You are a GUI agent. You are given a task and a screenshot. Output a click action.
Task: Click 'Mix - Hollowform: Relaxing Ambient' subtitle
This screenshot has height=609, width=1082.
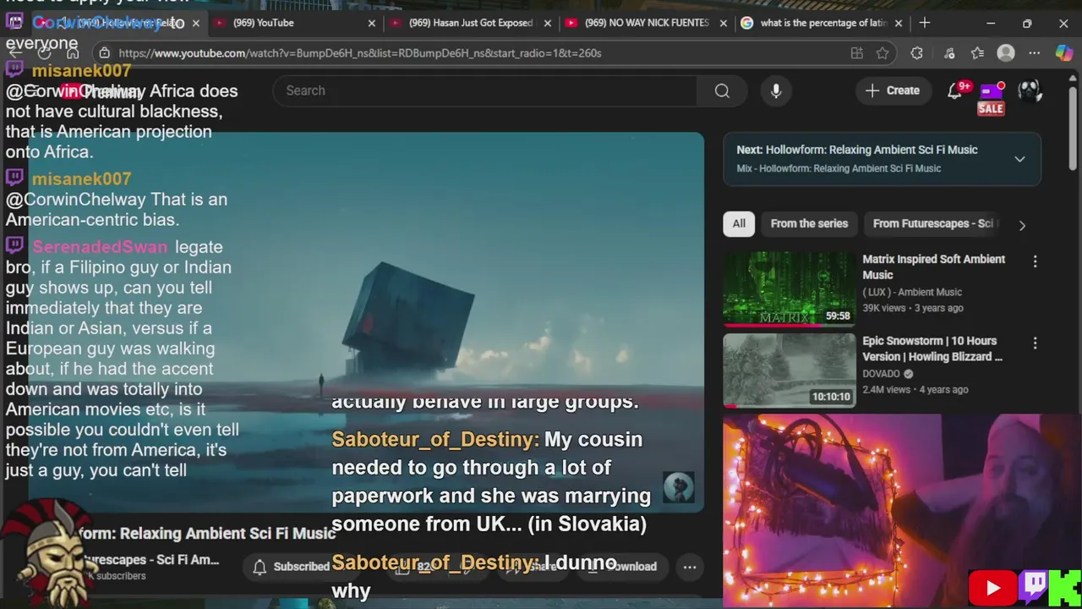tap(839, 168)
